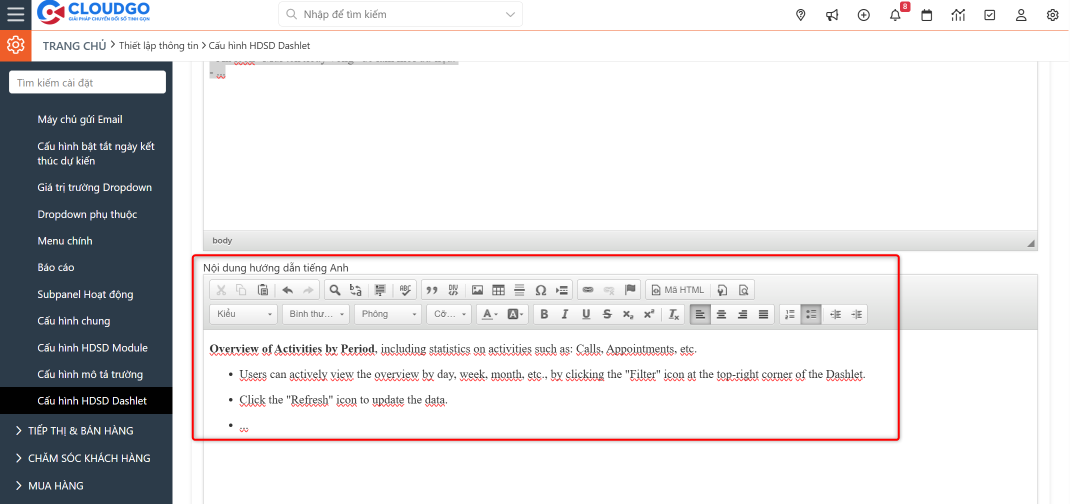Toggle left text alignment
Screen dimensions: 1070x504
pyautogui.click(x=700, y=314)
